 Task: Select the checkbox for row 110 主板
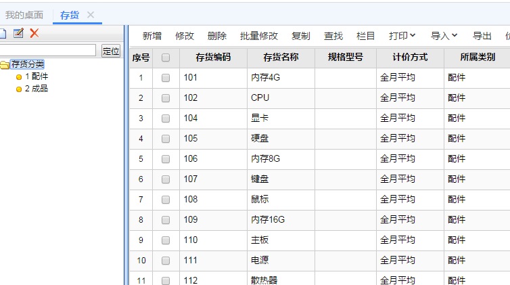(x=166, y=240)
